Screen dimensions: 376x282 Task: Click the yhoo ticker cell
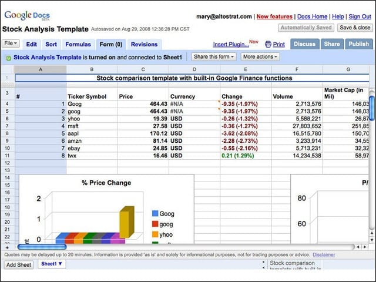92,119
